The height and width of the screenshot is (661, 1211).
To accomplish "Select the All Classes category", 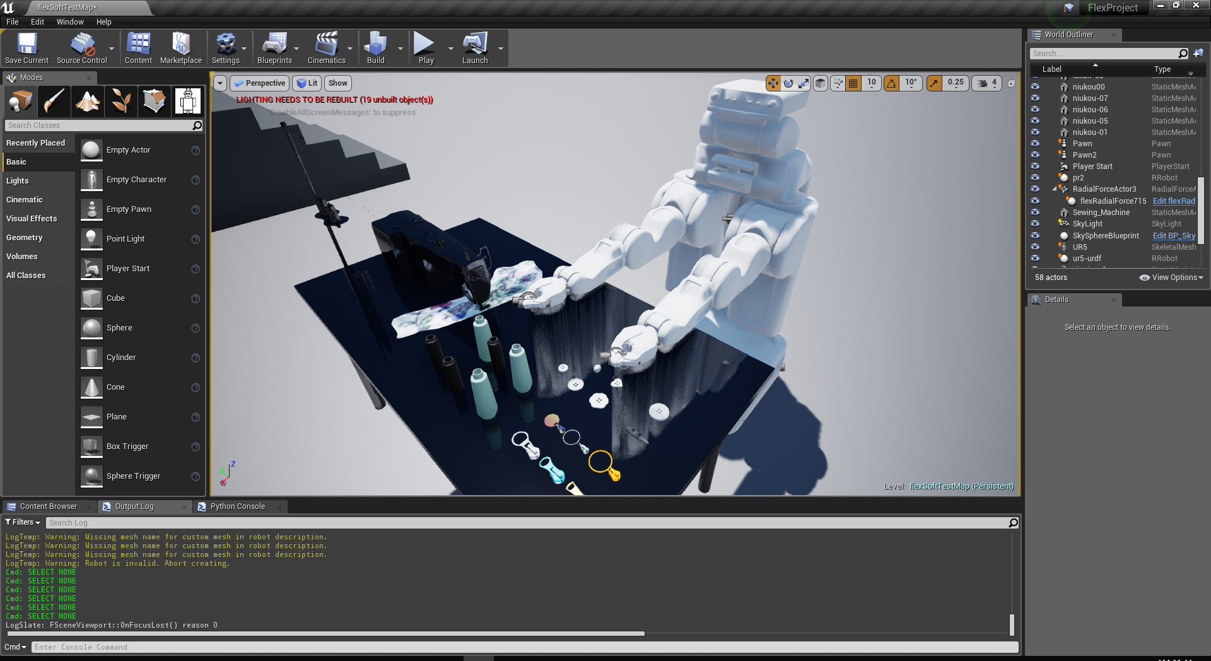I will [26, 276].
